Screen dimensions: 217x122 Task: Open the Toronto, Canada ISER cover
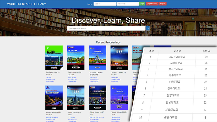(x=119, y=58)
